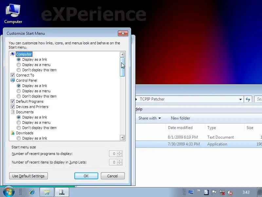Click Use Default Settings button

point(28,176)
